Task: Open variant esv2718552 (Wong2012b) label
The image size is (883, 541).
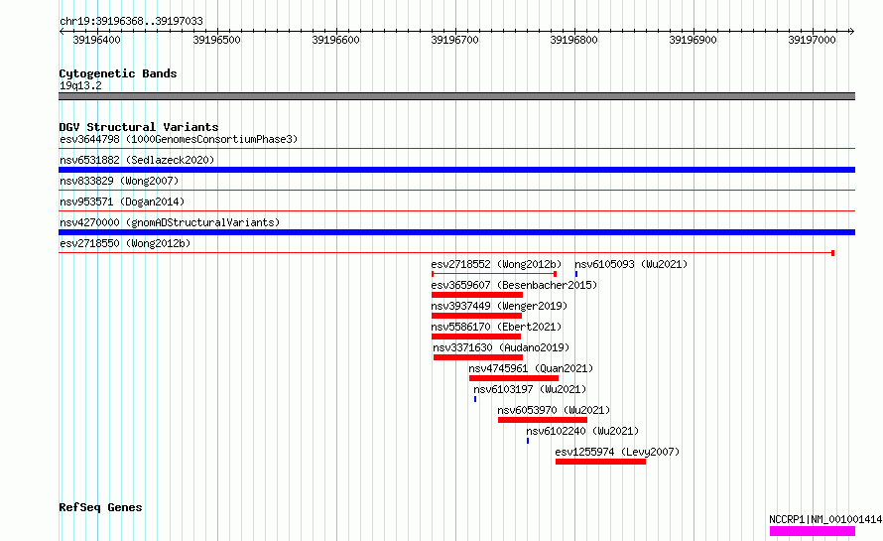Action: coord(496,264)
